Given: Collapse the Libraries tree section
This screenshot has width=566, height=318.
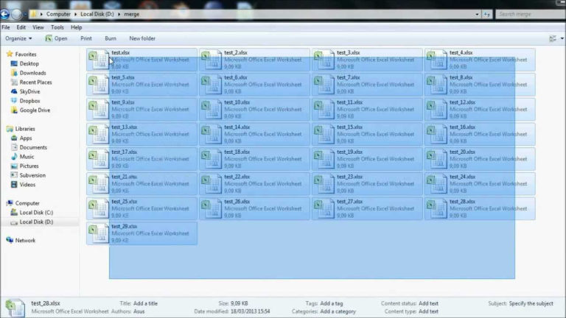Looking at the screenshot, I should point(4,129).
